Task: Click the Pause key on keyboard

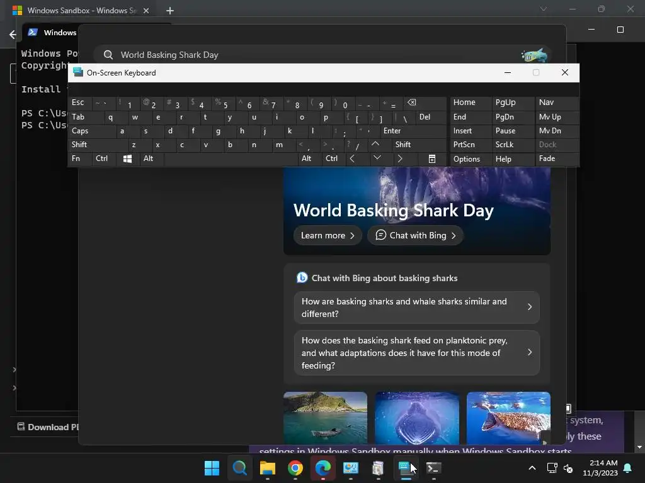Action: point(513,131)
